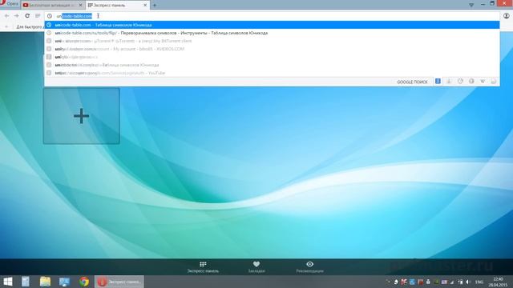Go back to the previous page

pos(6,16)
